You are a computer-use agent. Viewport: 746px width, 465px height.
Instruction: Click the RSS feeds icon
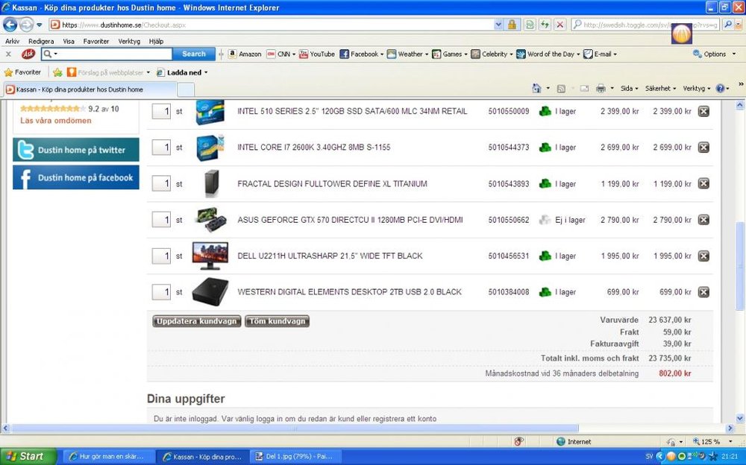[x=561, y=89]
